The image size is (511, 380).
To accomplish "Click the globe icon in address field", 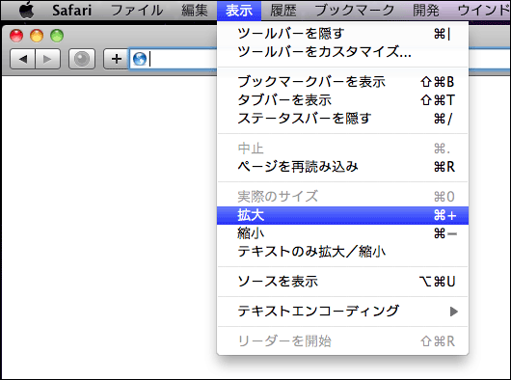I will pos(140,59).
